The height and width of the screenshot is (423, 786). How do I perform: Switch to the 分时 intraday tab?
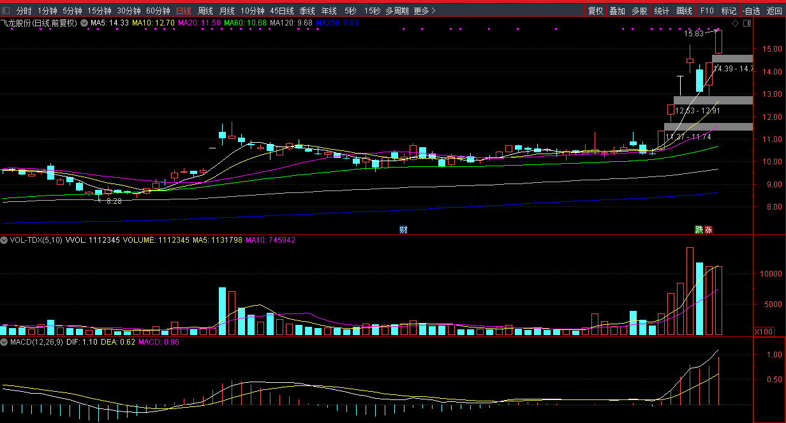pos(24,11)
